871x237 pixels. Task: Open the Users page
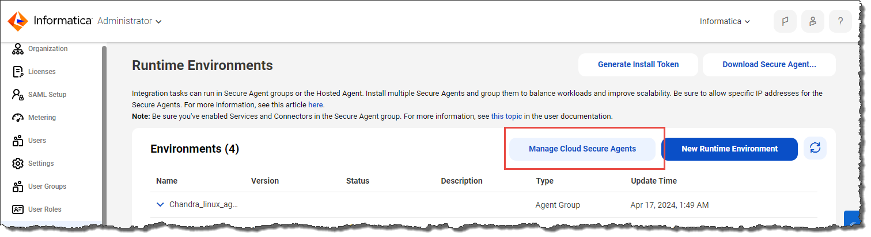point(37,141)
